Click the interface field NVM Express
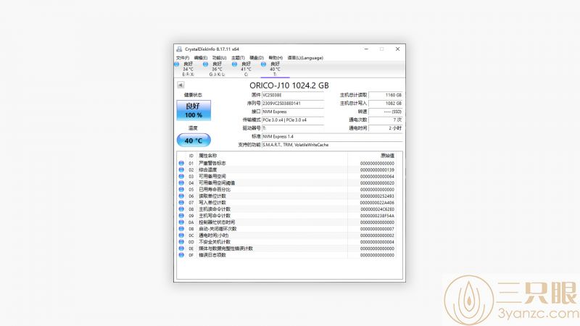 pos(293,112)
